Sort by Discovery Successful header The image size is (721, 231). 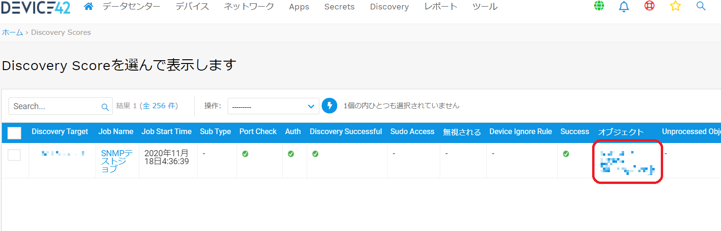tap(346, 132)
